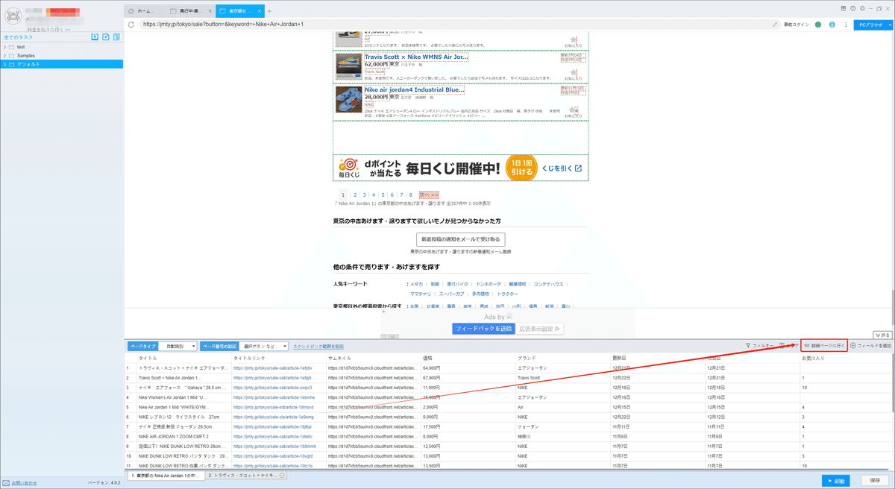Open the ページ番号の設定 dropdown
This screenshot has height=489, width=895.
click(x=264, y=346)
